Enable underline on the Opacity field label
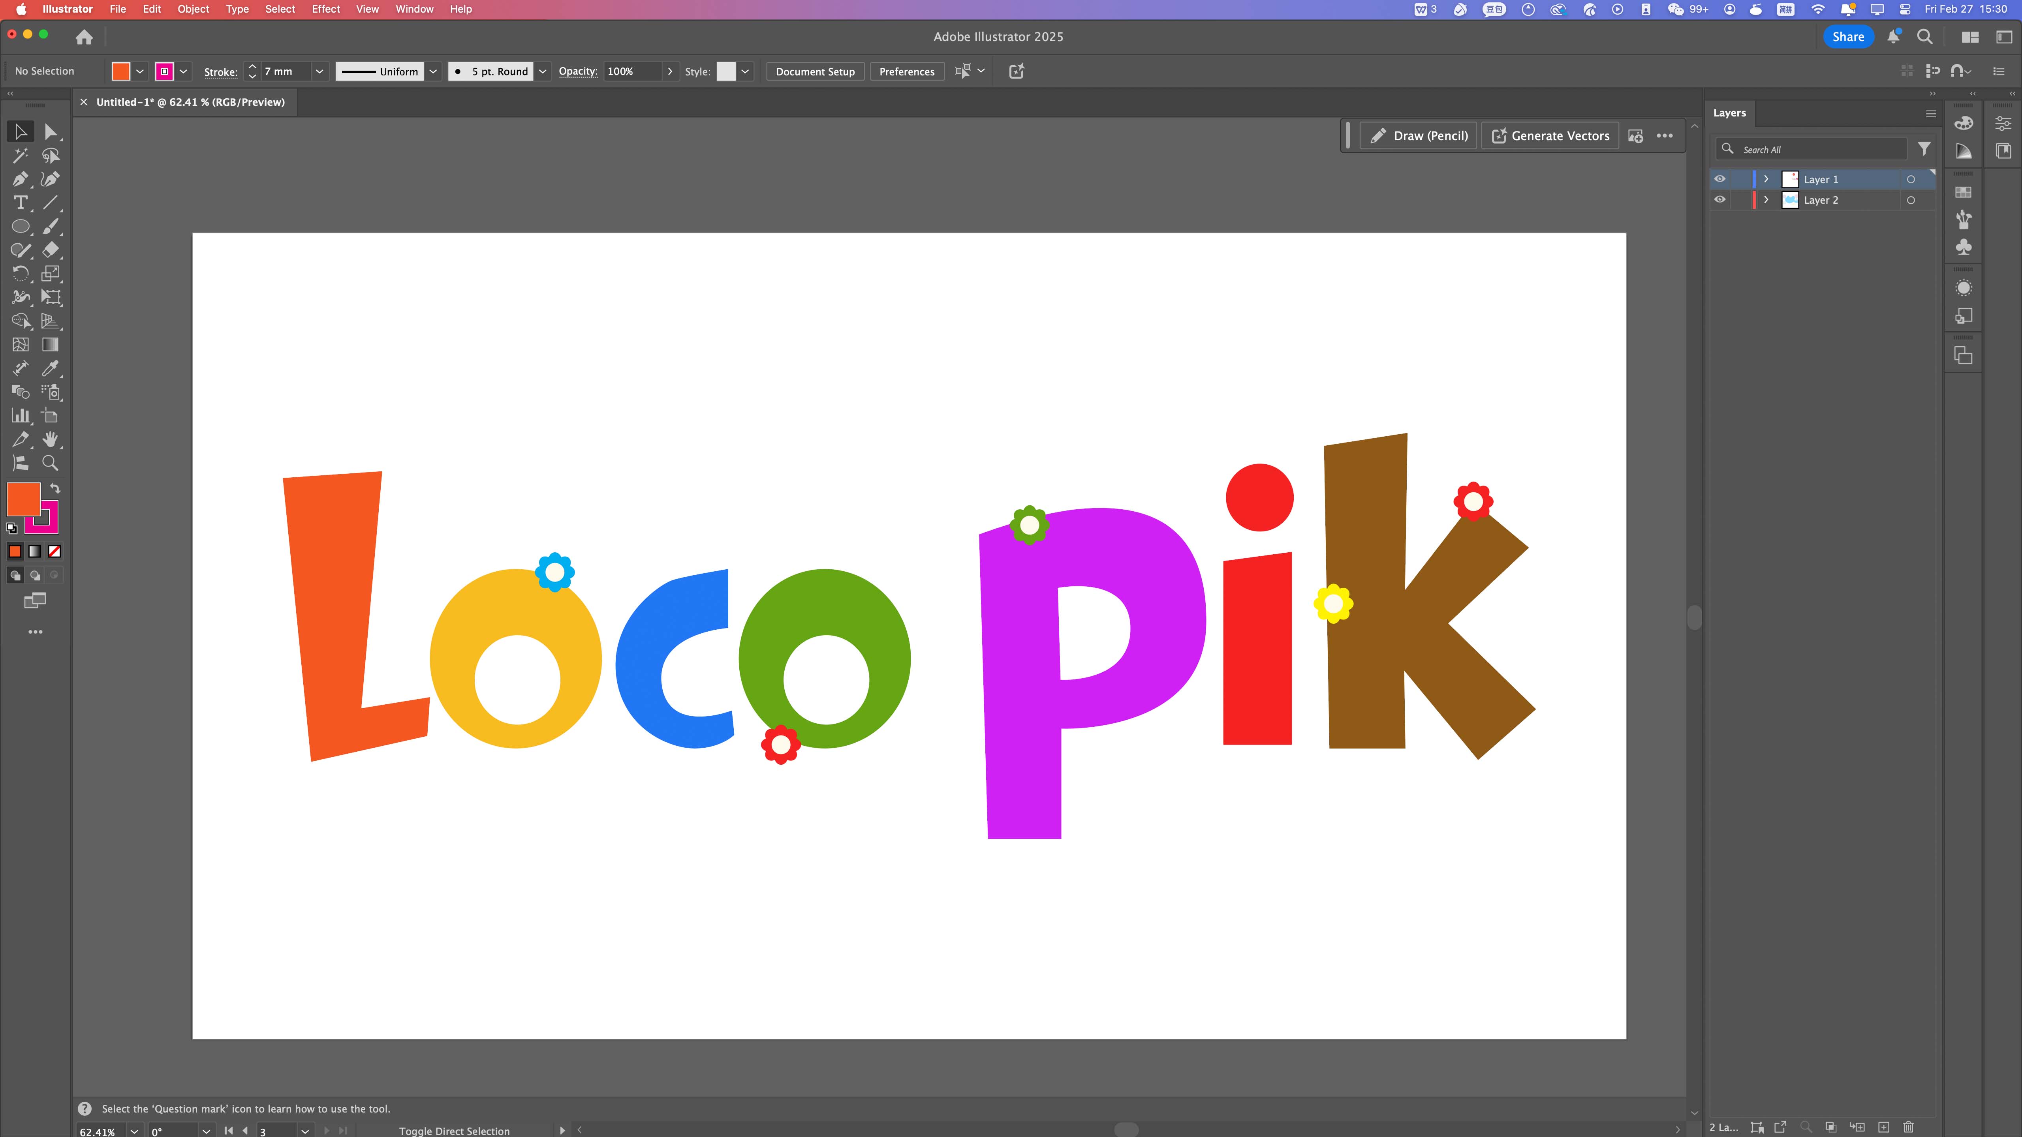The height and width of the screenshot is (1137, 2022). tap(578, 71)
